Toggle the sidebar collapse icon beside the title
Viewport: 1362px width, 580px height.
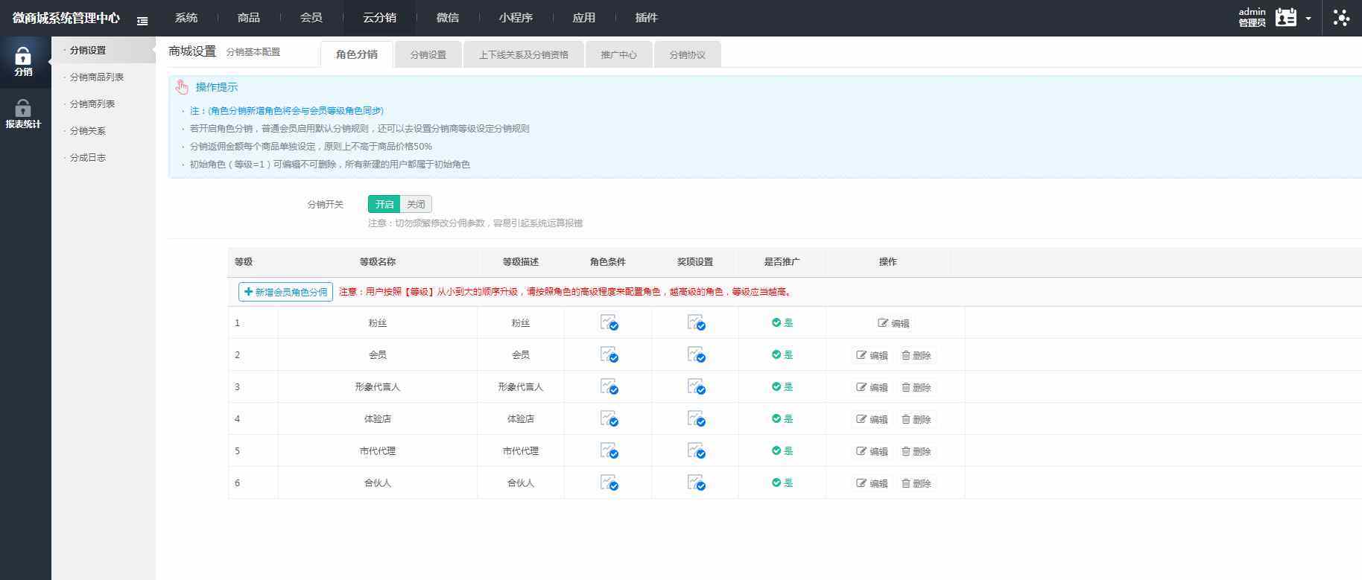coord(142,21)
